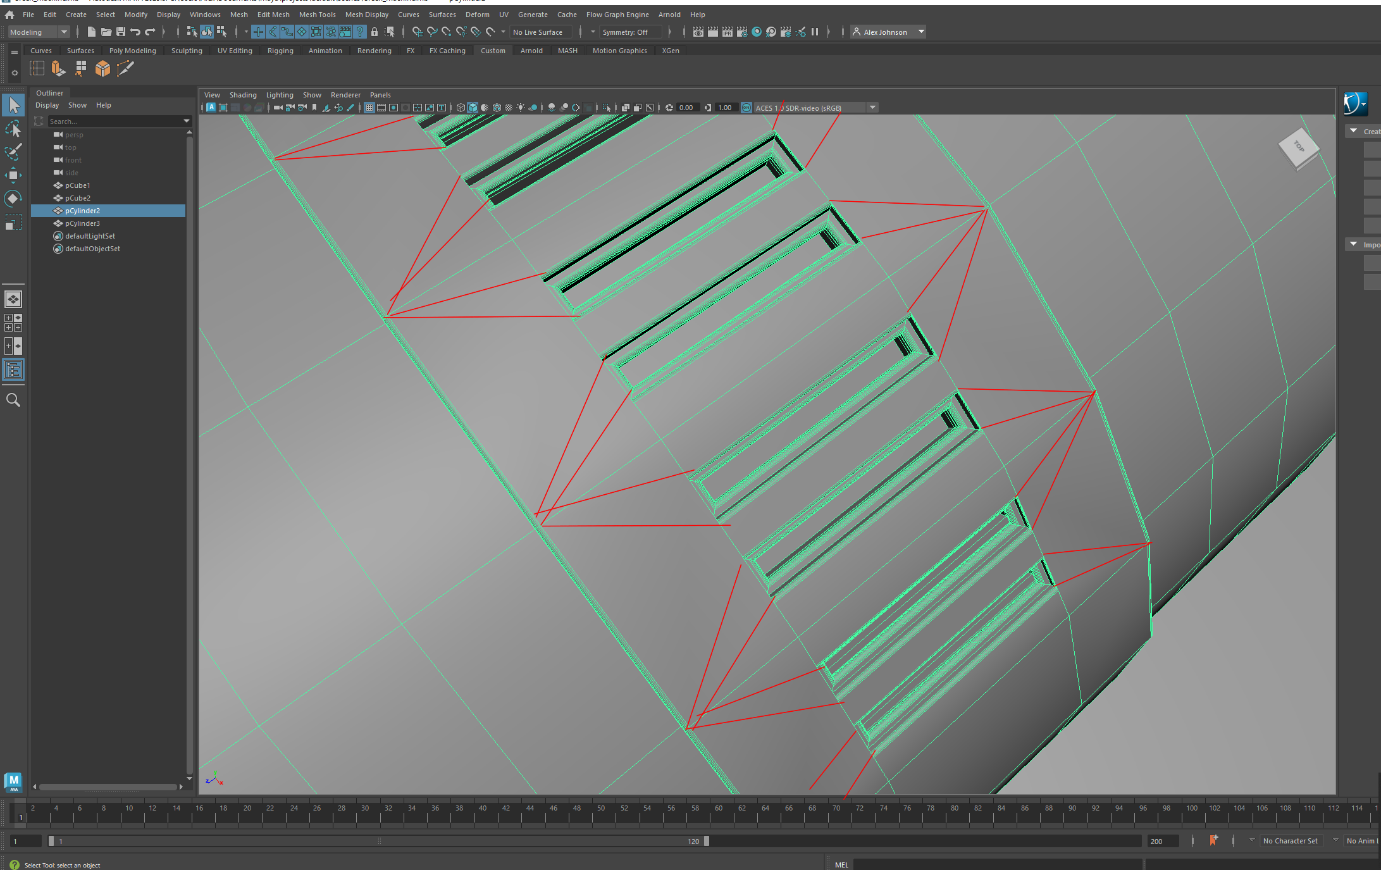The height and width of the screenshot is (870, 1381).
Task: Toggle use all lights bulb
Action: (x=521, y=108)
